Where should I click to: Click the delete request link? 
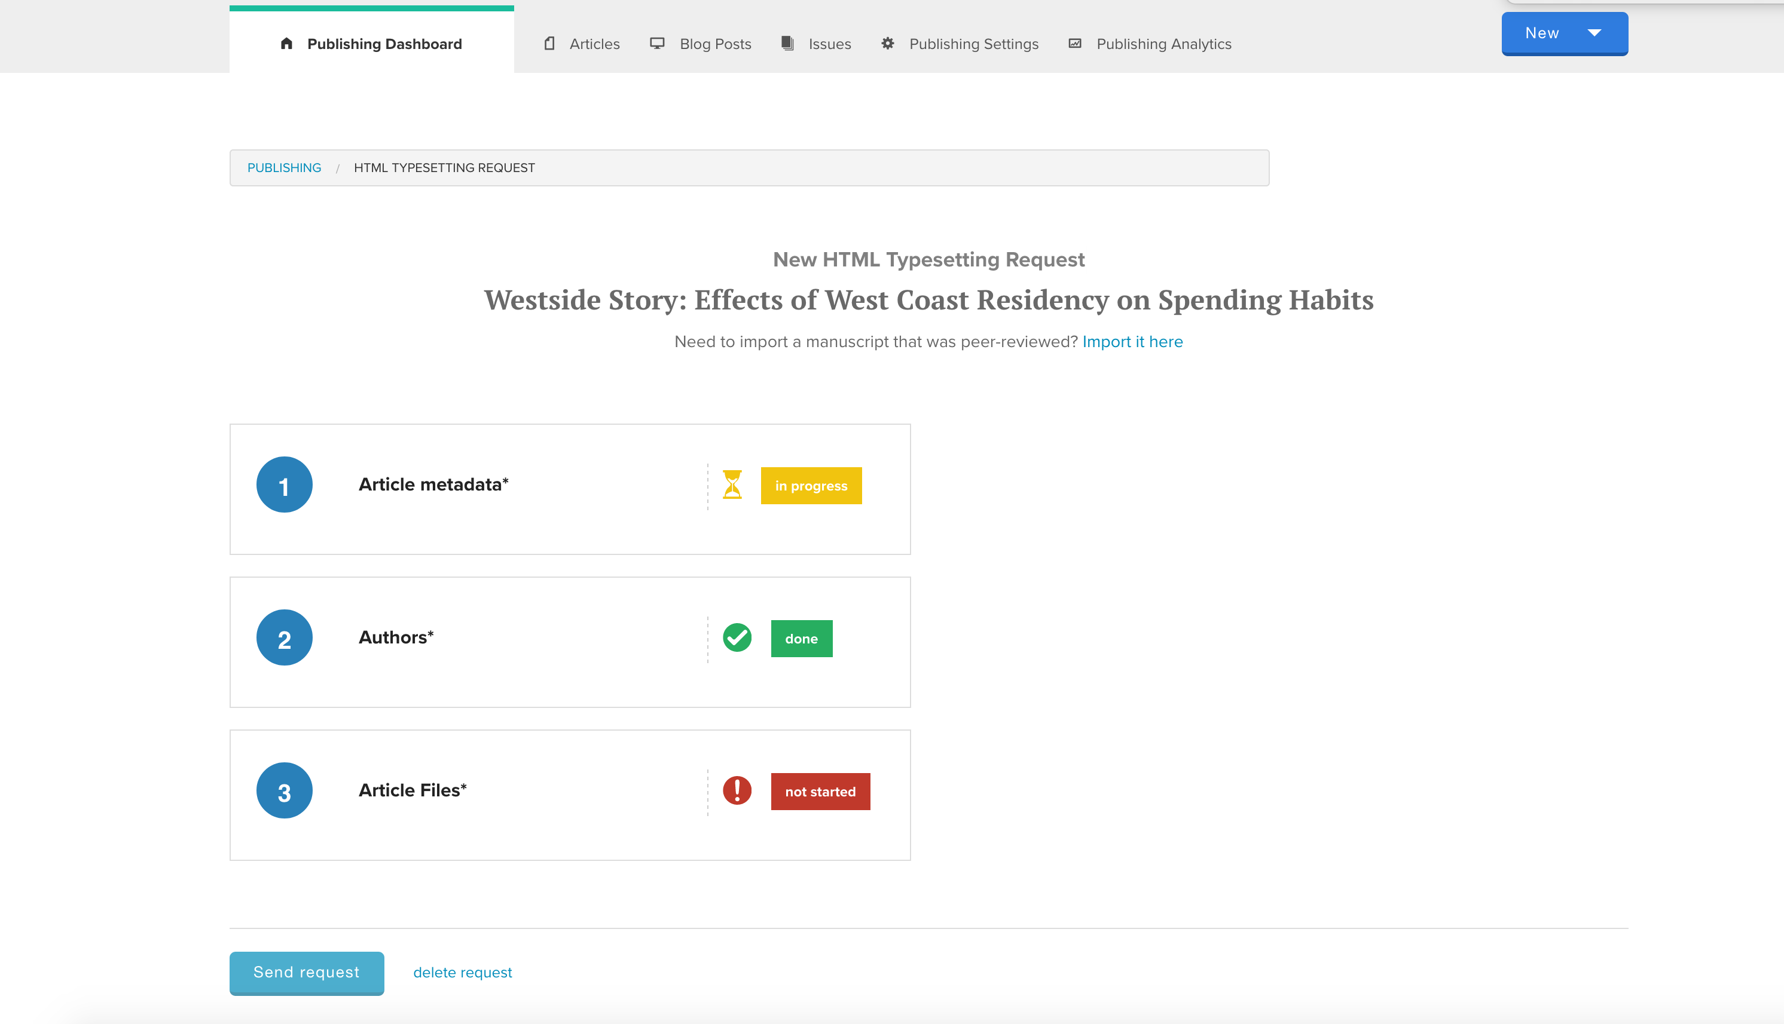tap(462, 973)
